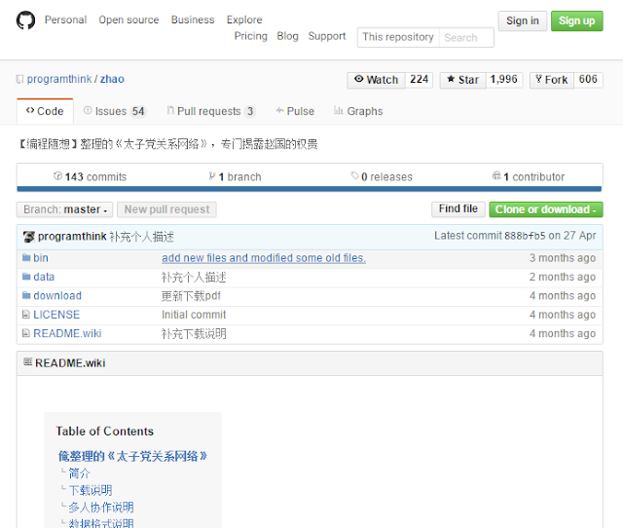623x528 pixels.
Task: Open the 1,996 stargazers count
Action: 504,80
